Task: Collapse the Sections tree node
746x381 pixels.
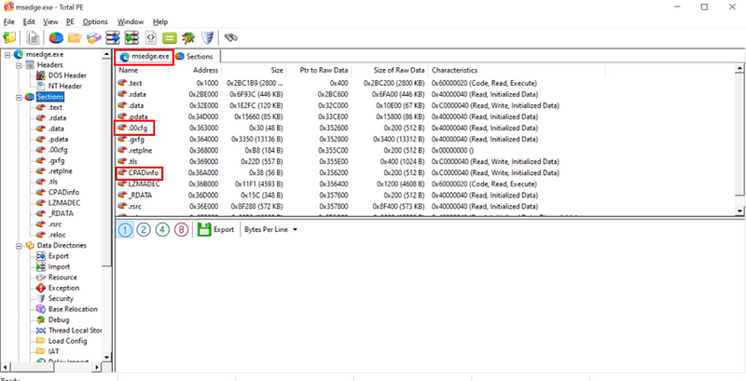Action: pos(19,97)
